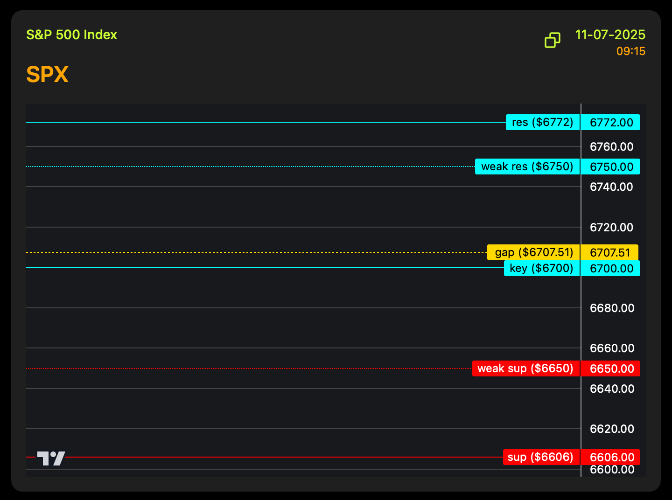The height and width of the screenshot is (500, 672).
Task: Click the 6650.00 red price tag
Action: click(x=611, y=368)
